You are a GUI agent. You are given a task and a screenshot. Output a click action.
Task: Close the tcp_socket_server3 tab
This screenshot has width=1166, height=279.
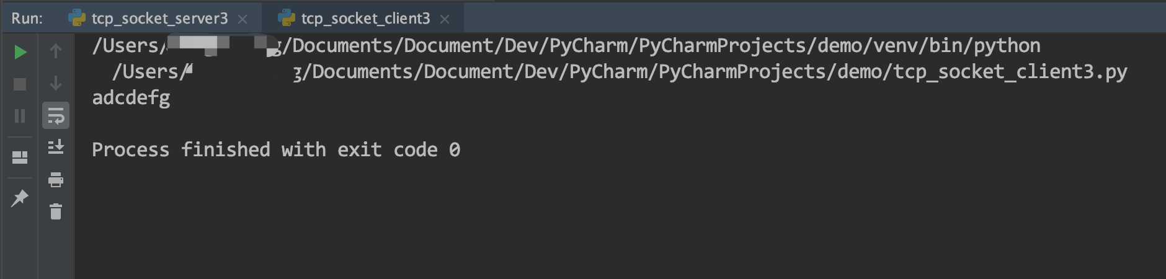click(243, 19)
